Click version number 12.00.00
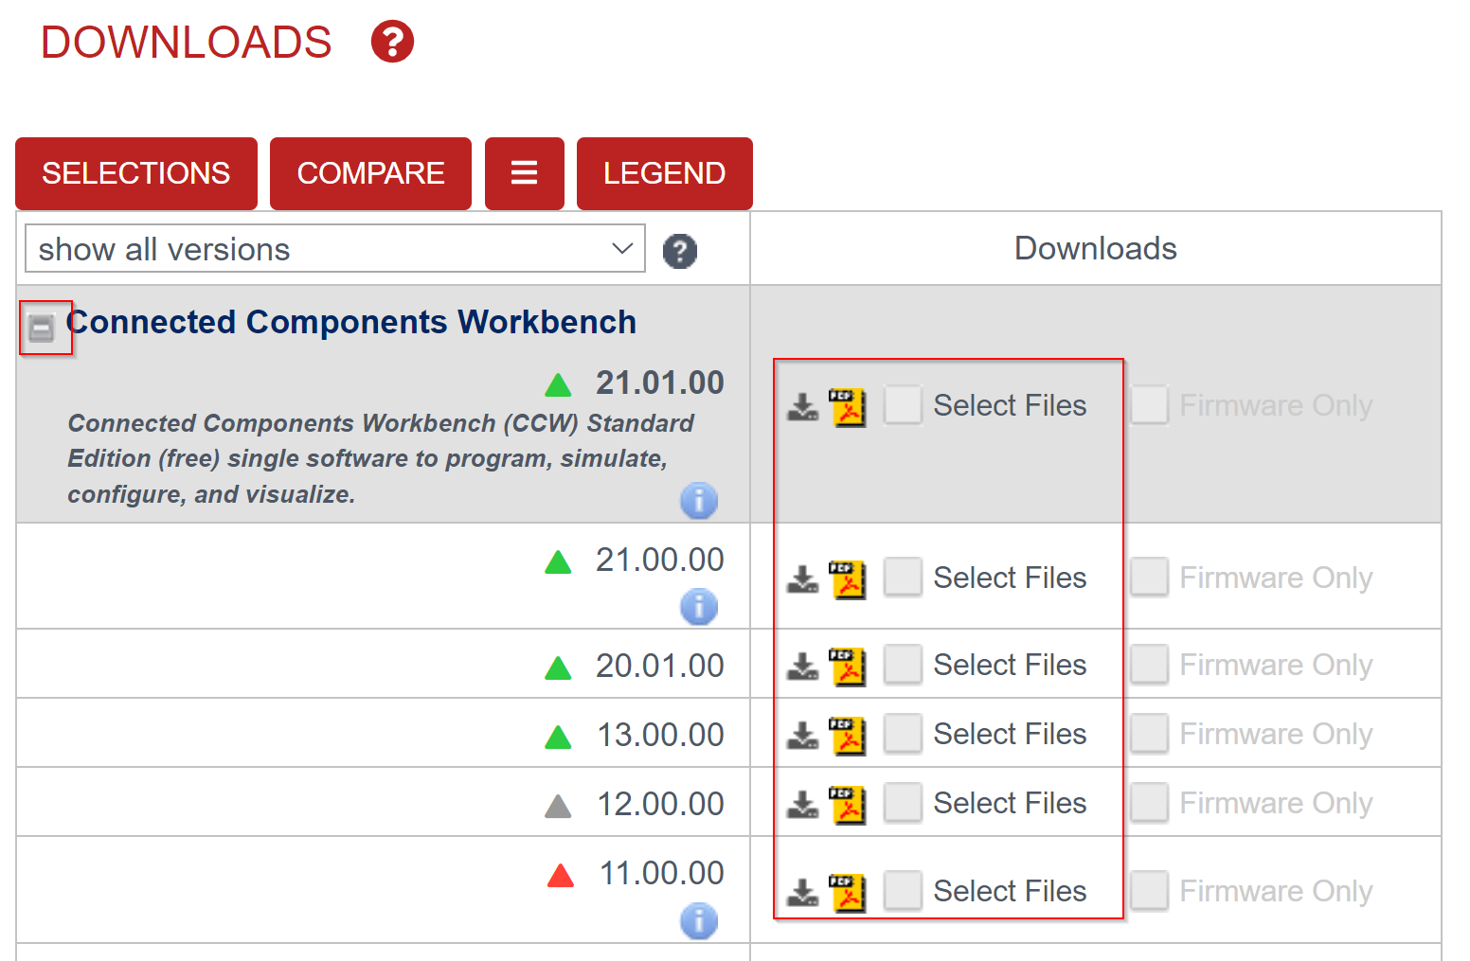 (660, 804)
